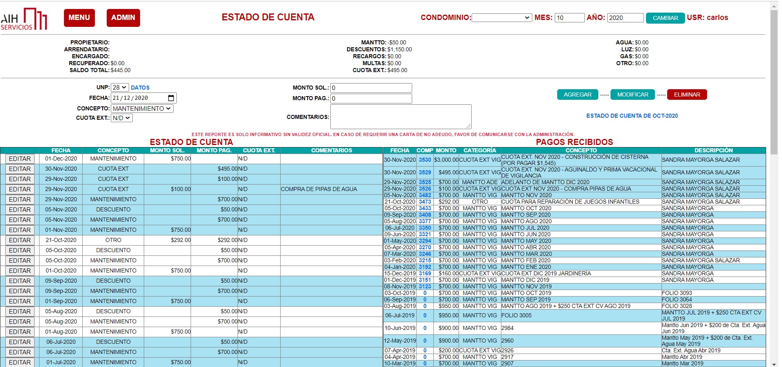
Task: Click EDITAR for 01-Dec-2020 MANTENIMIENTO row
Action: coord(20,159)
